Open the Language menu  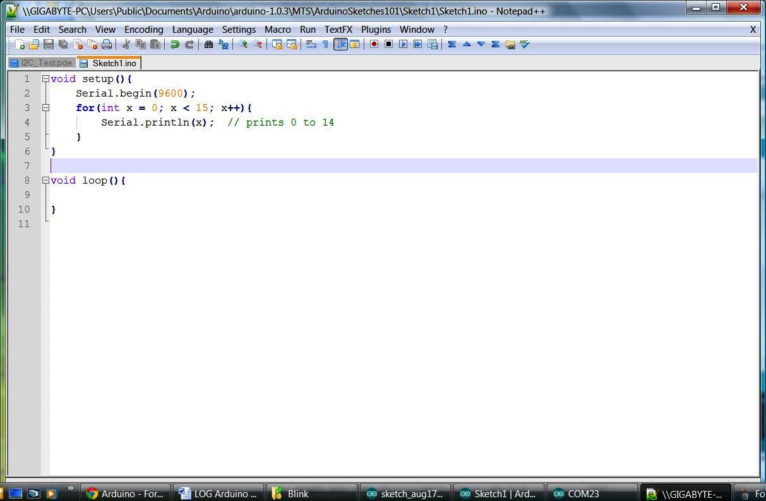tap(193, 30)
